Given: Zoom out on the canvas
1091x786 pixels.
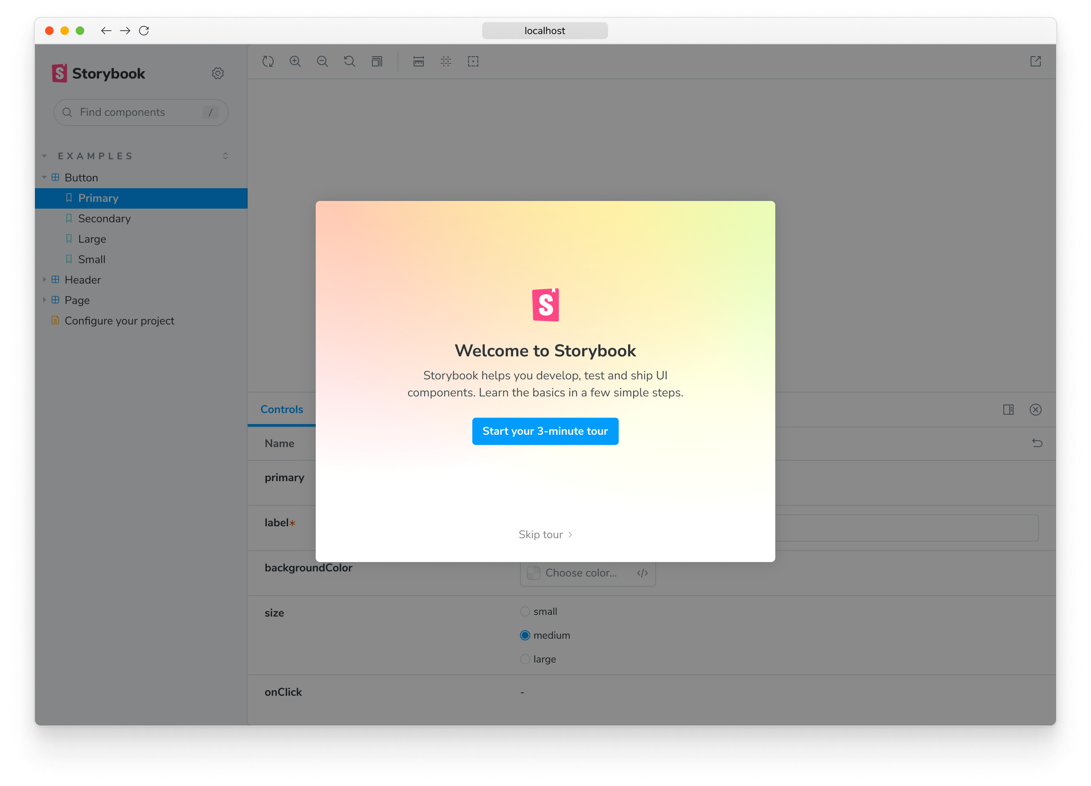Looking at the screenshot, I should click(x=322, y=62).
